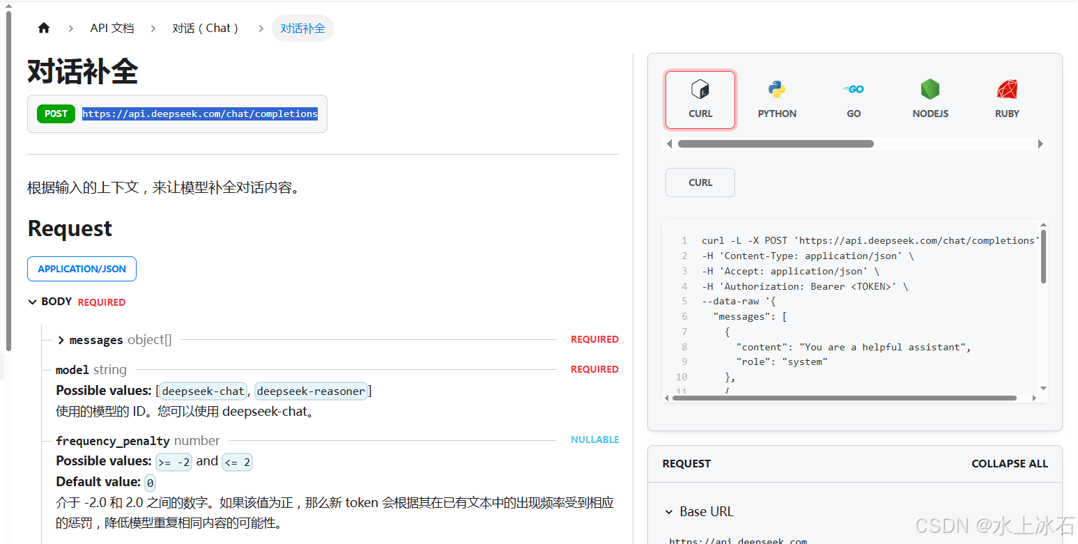
Task: Click the deepseek-chat possible value
Action: click(203, 391)
